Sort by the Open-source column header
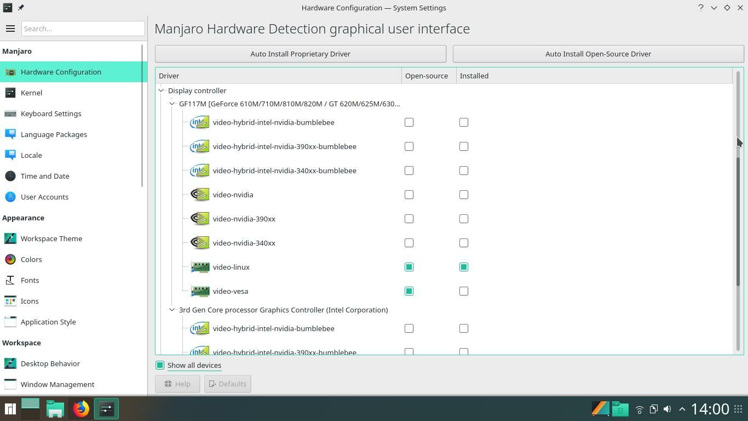The width and height of the screenshot is (748, 421). (x=429, y=76)
